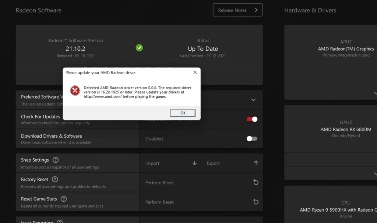
Task: Click the green Up To Date checkmark icon
Action: tap(139, 48)
